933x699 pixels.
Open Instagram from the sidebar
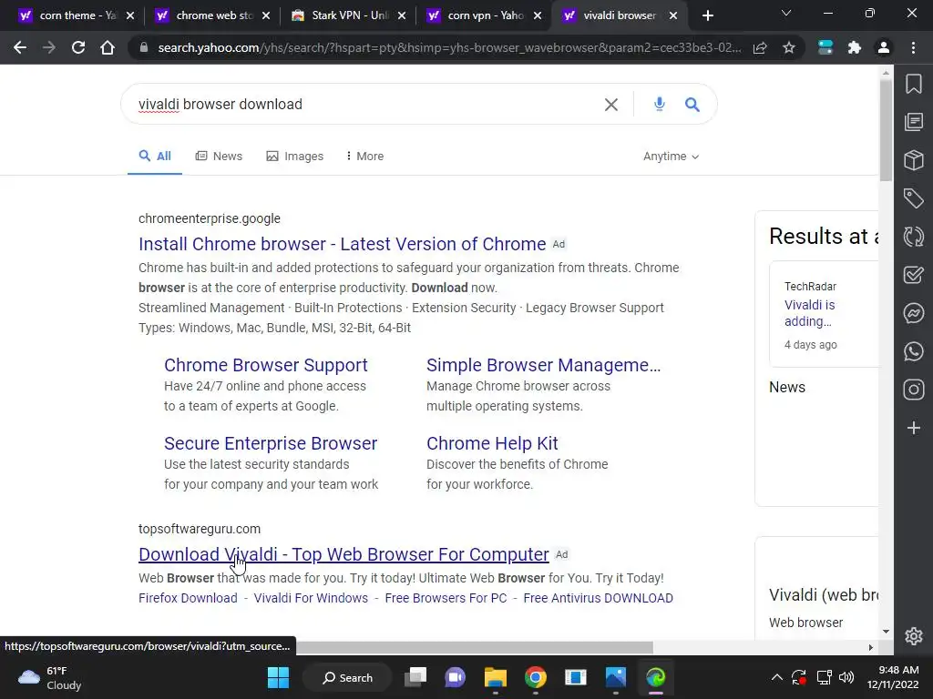(914, 390)
